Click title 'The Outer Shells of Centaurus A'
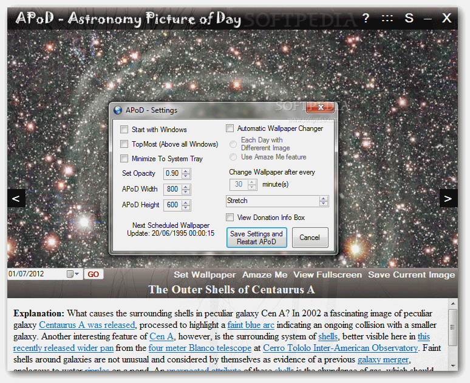Viewport: 470px width, 383px height. [232, 289]
